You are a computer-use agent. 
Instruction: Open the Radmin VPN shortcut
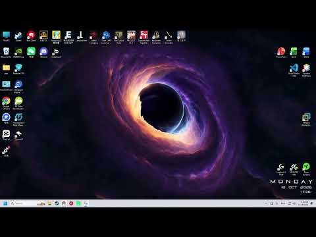coord(18,69)
